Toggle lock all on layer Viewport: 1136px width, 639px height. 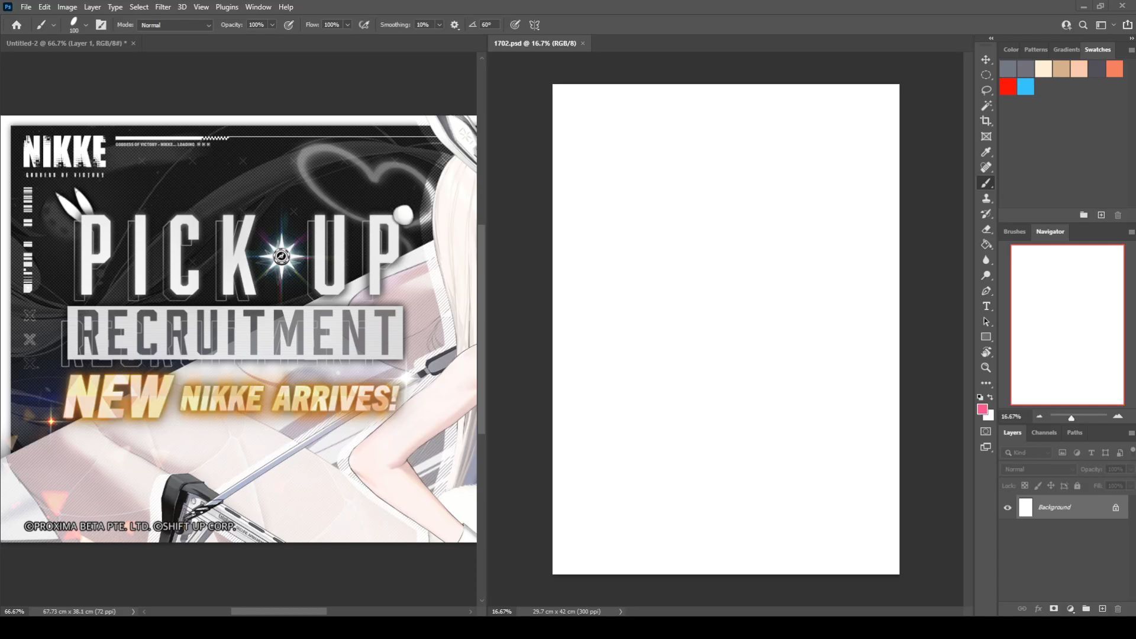[x=1077, y=486]
